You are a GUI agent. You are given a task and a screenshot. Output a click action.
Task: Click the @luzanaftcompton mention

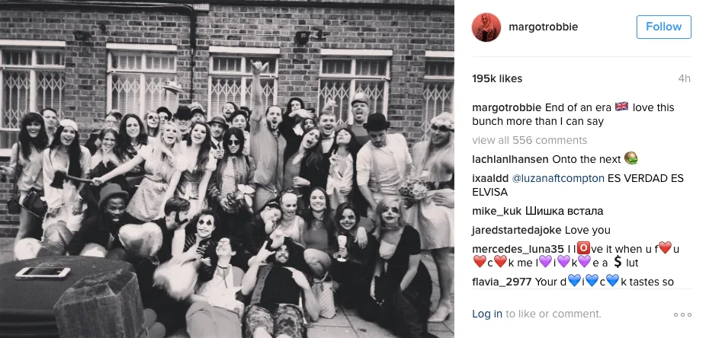click(558, 178)
